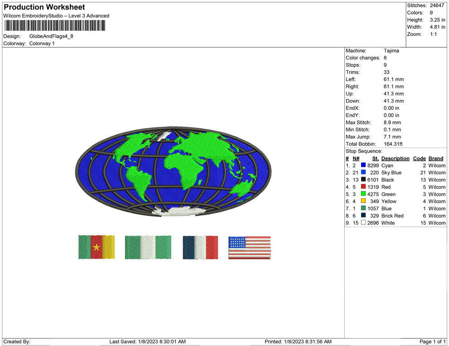Click the Production Worksheet title
The image size is (449, 346).
click(x=44, y=7)
